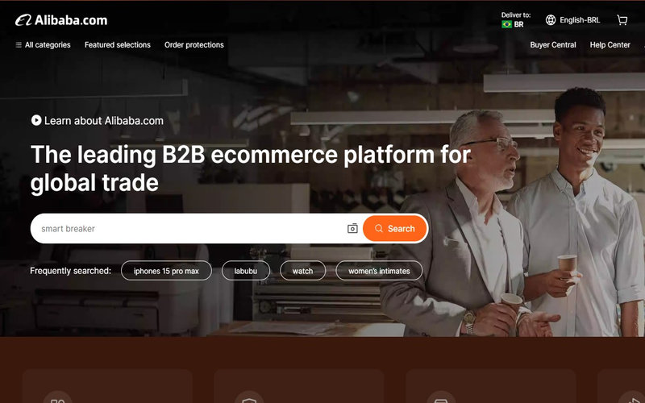Open Featured selections menu

coord(118,45)
